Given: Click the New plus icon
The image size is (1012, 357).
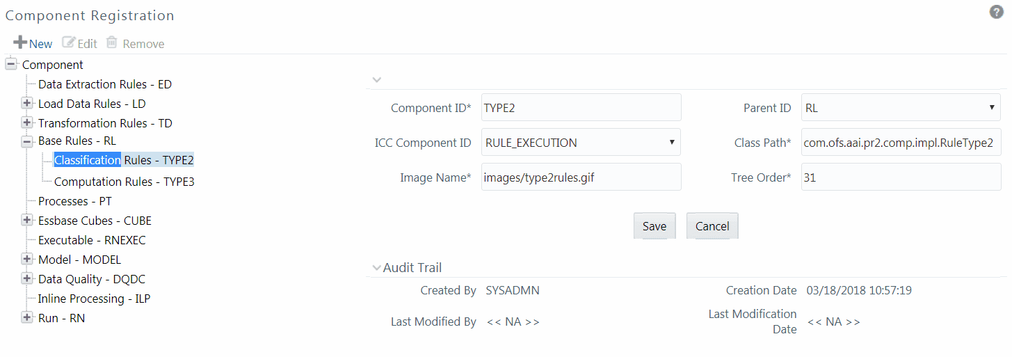Looking at the screenshot, I should coord(20,42).
